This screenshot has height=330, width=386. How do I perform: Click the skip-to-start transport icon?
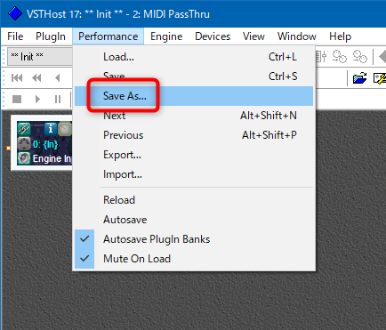[x=17, y=78]
